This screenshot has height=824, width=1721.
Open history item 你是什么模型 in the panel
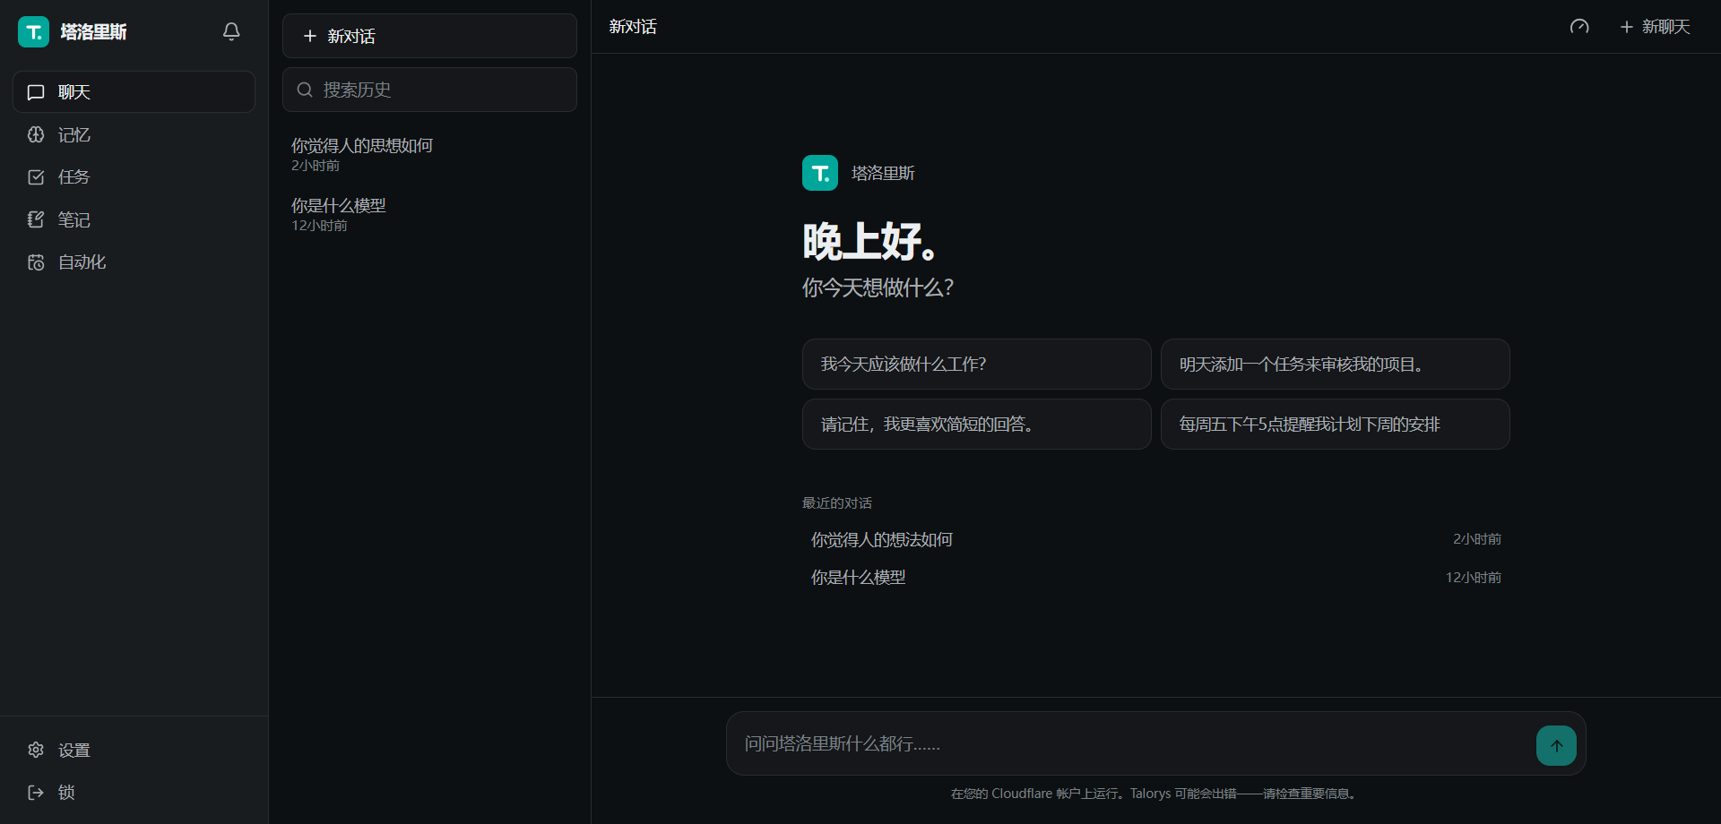tap(429, 214)
